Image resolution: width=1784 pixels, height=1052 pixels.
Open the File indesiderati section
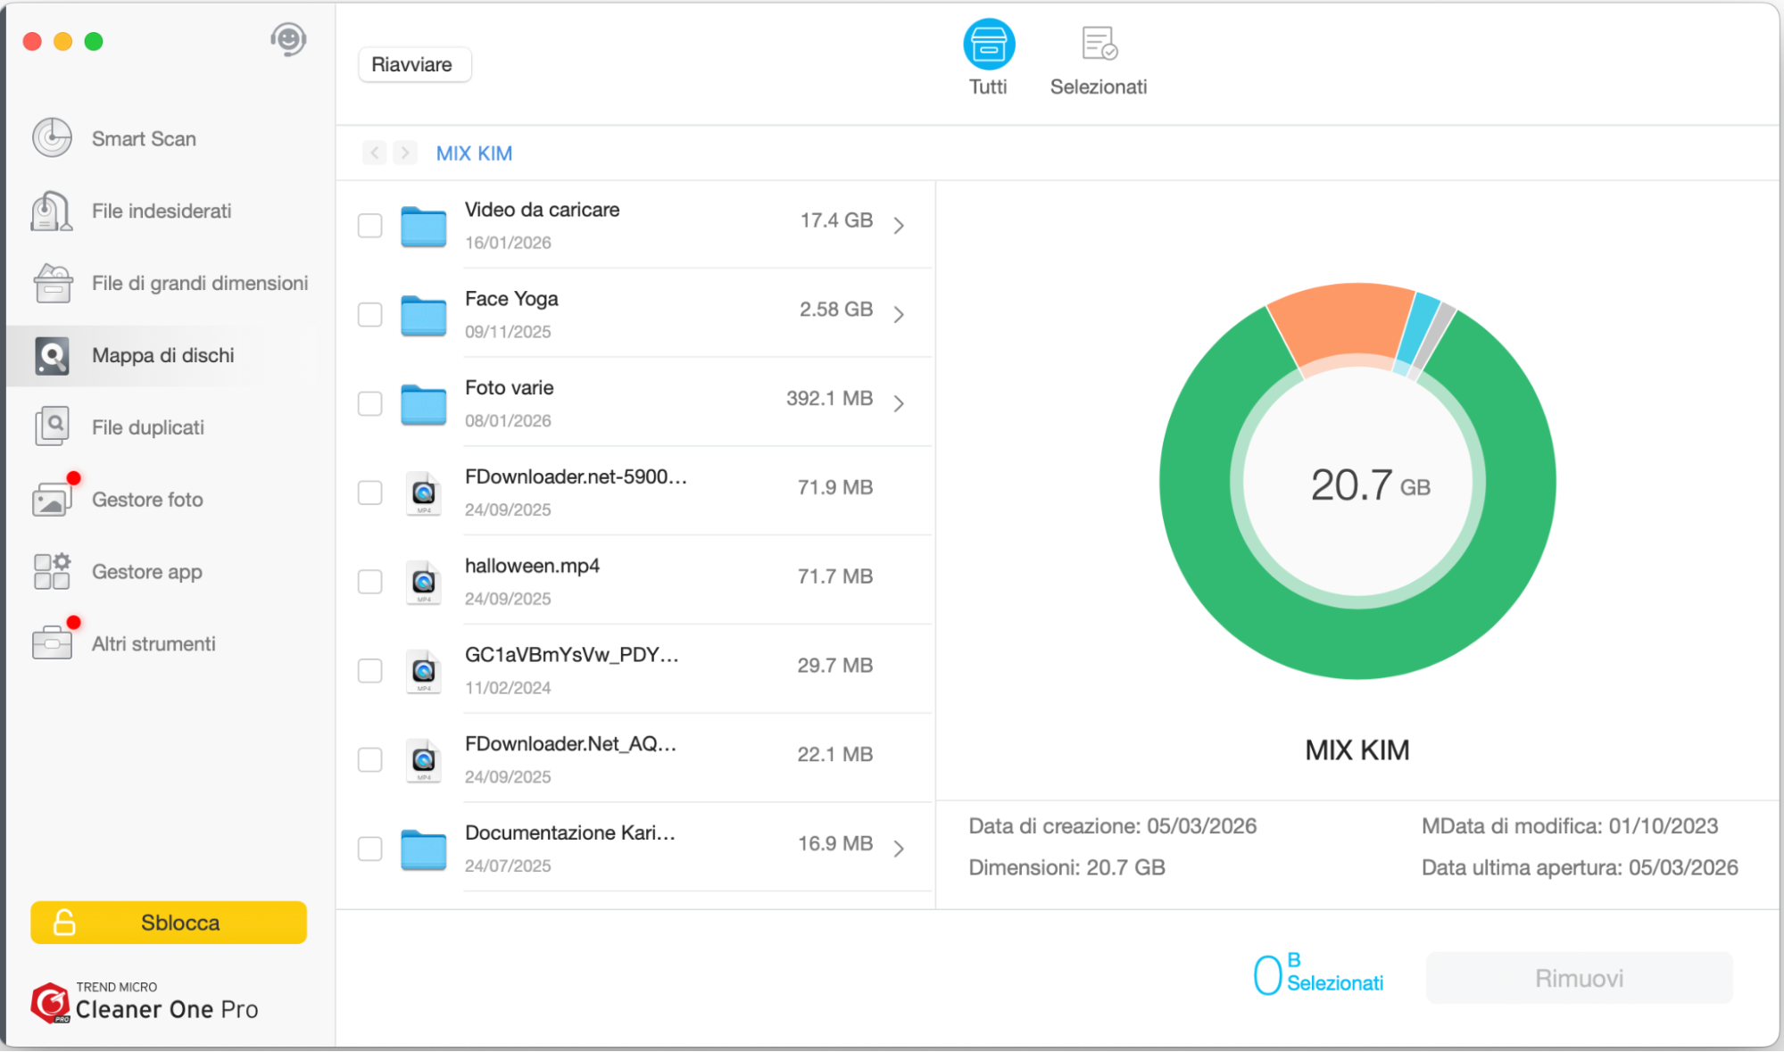coord(170,211)
